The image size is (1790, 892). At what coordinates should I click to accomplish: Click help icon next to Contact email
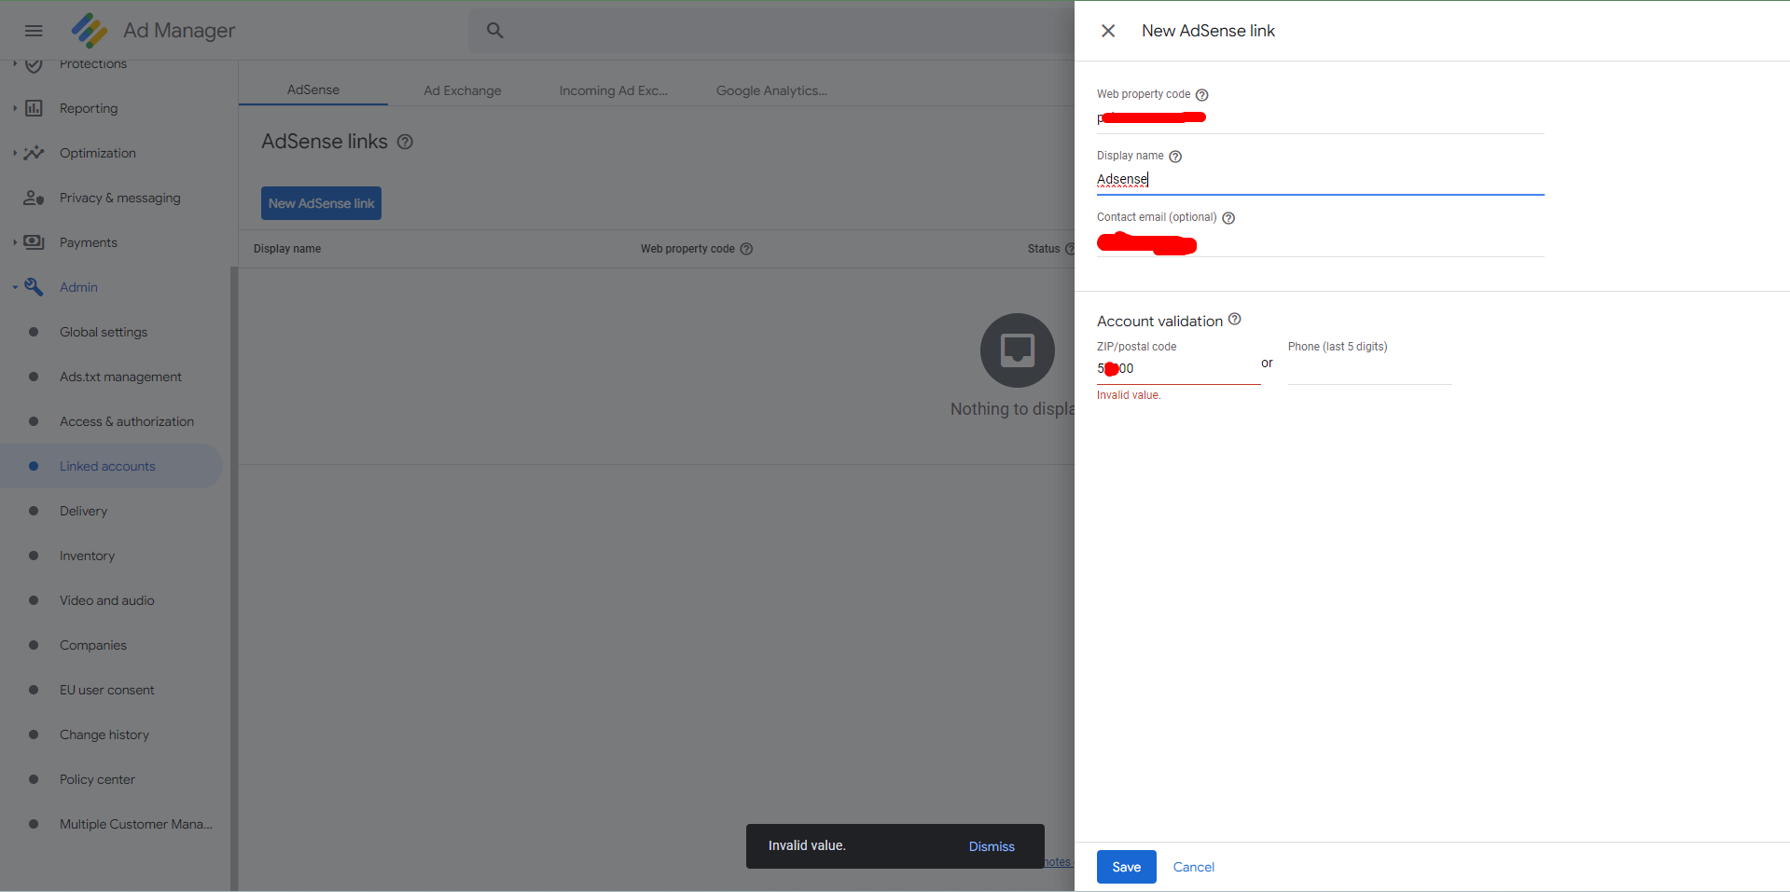click(1228, 218)
